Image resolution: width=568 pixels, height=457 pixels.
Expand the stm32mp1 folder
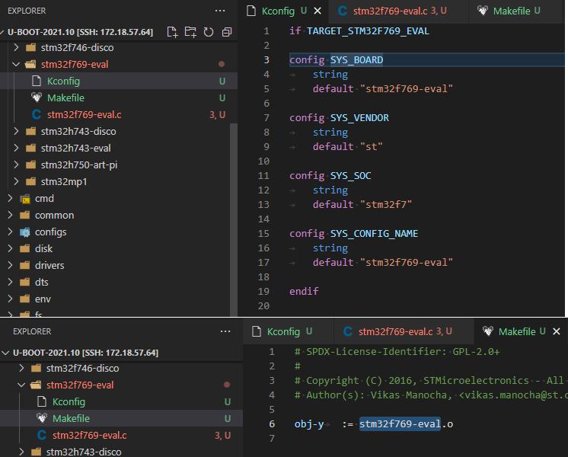(x=16, y=181)
